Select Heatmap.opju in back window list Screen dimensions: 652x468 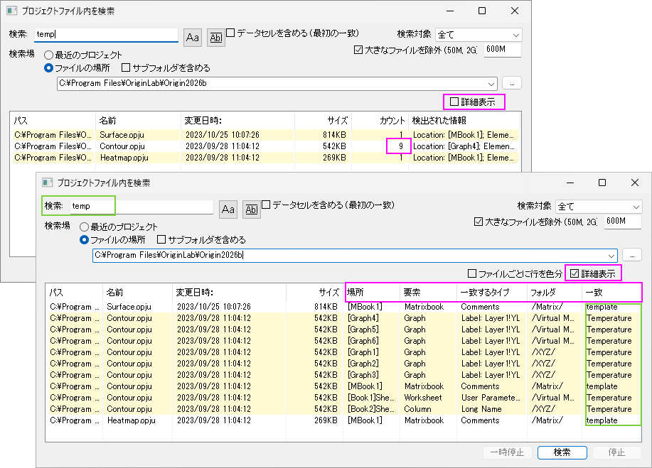[x=265, y=158]
